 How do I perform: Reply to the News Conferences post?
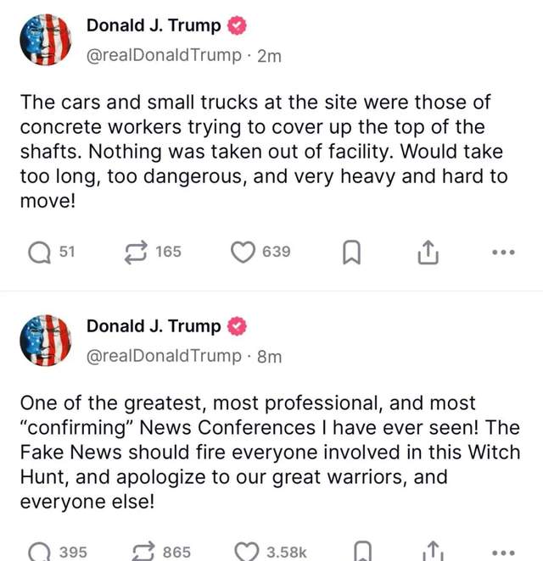(x=41, y=552)
